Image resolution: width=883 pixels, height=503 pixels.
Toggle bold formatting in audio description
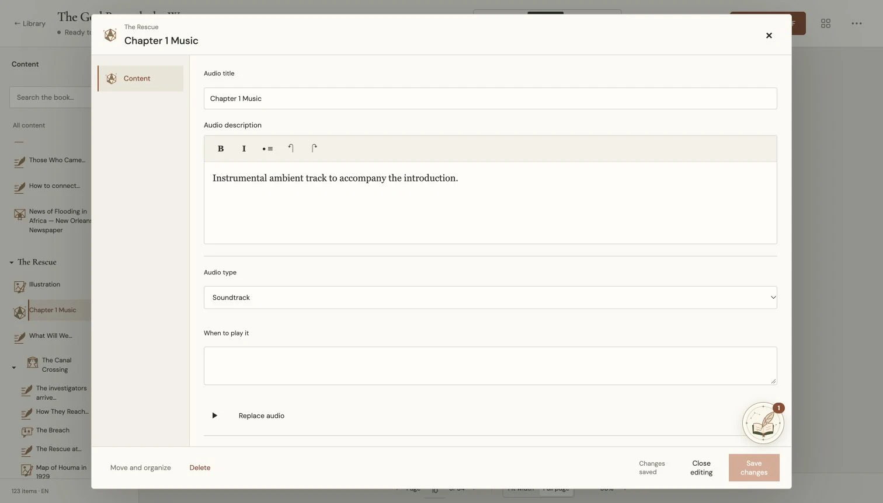[x=221, y=149]
